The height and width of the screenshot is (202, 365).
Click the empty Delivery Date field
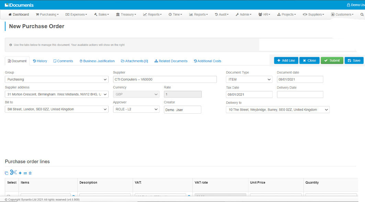pos(300,94)
